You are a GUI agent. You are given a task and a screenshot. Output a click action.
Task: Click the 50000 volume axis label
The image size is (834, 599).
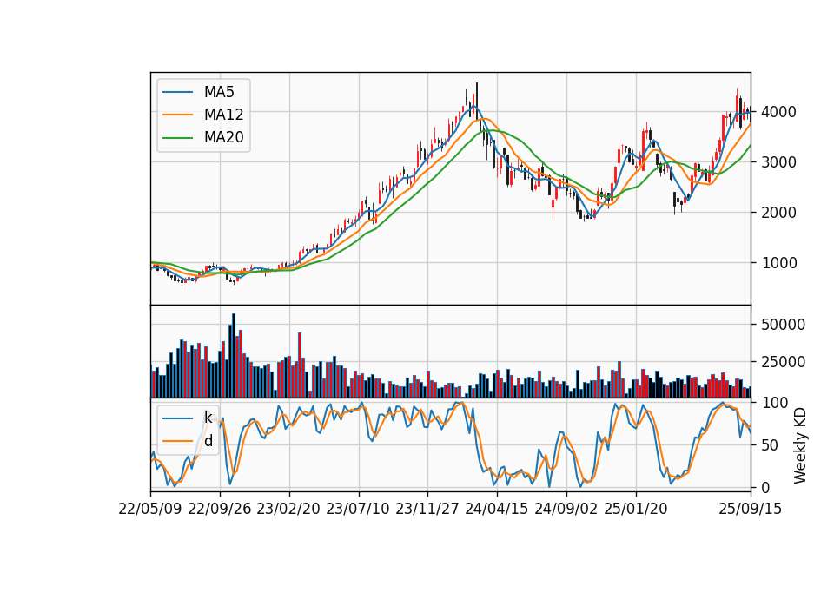click(783, 324)
